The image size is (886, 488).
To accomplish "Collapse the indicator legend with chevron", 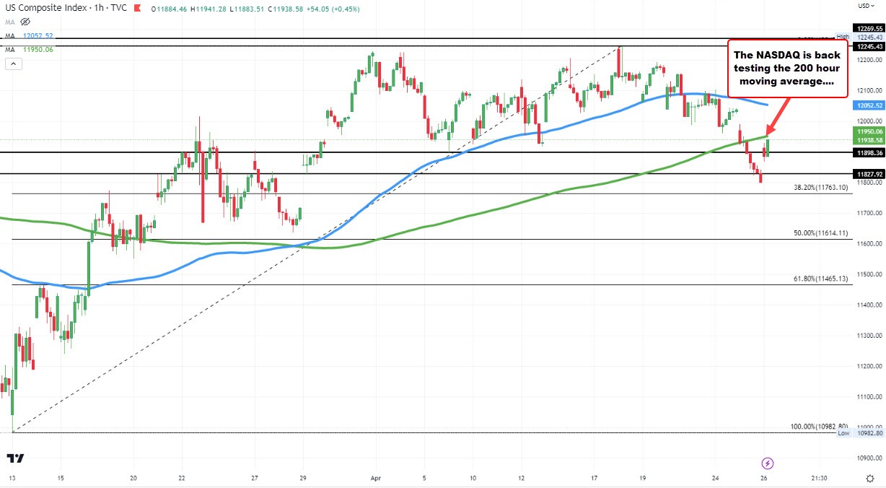I will [12, 64].
